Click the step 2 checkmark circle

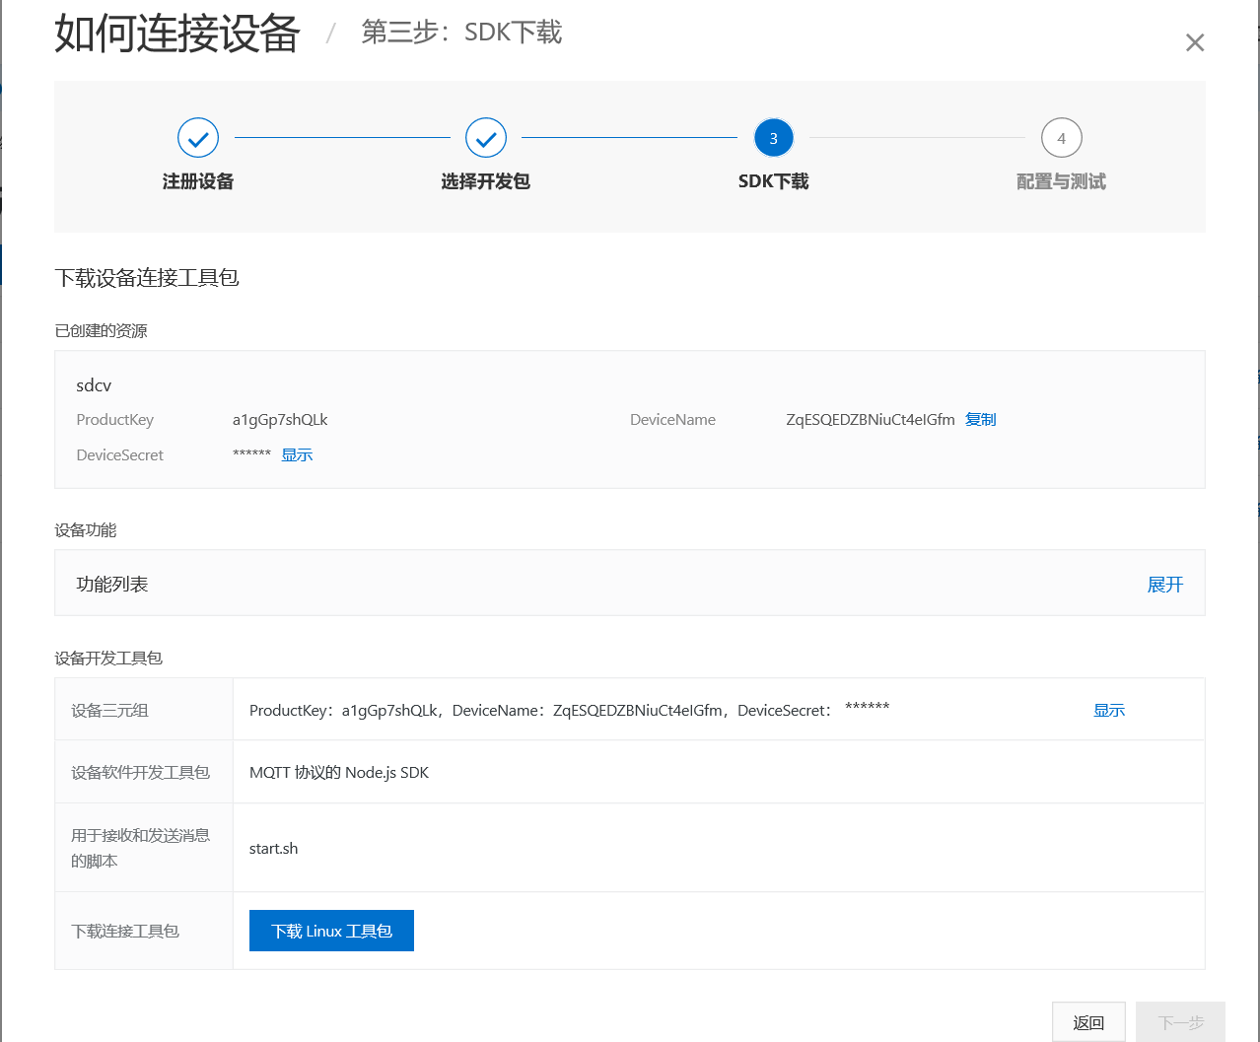tap(486, 138)
